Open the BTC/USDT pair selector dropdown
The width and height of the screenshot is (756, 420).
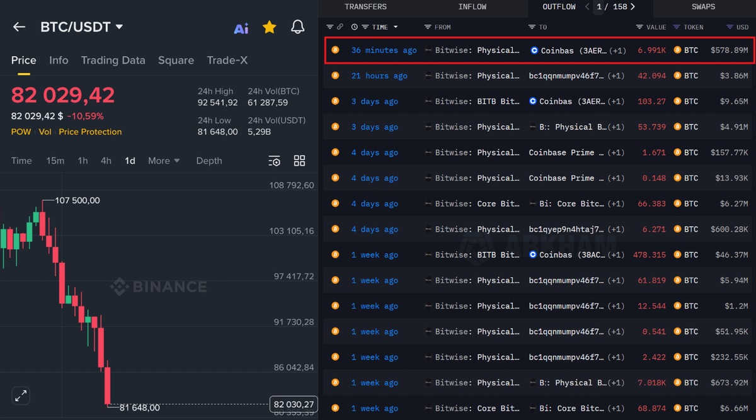pos(119,27)
